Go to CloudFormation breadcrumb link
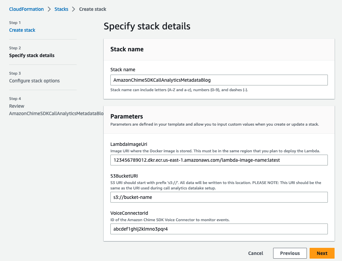This screenshot has height=261, width=342. [26, 9]
